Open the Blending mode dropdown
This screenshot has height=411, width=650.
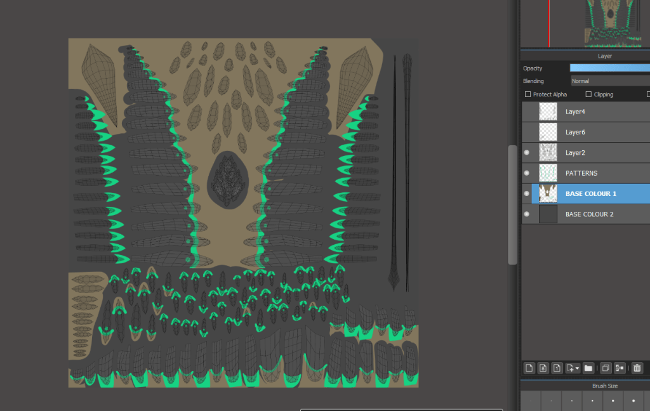pyautogui.click(x=609, y=81)
